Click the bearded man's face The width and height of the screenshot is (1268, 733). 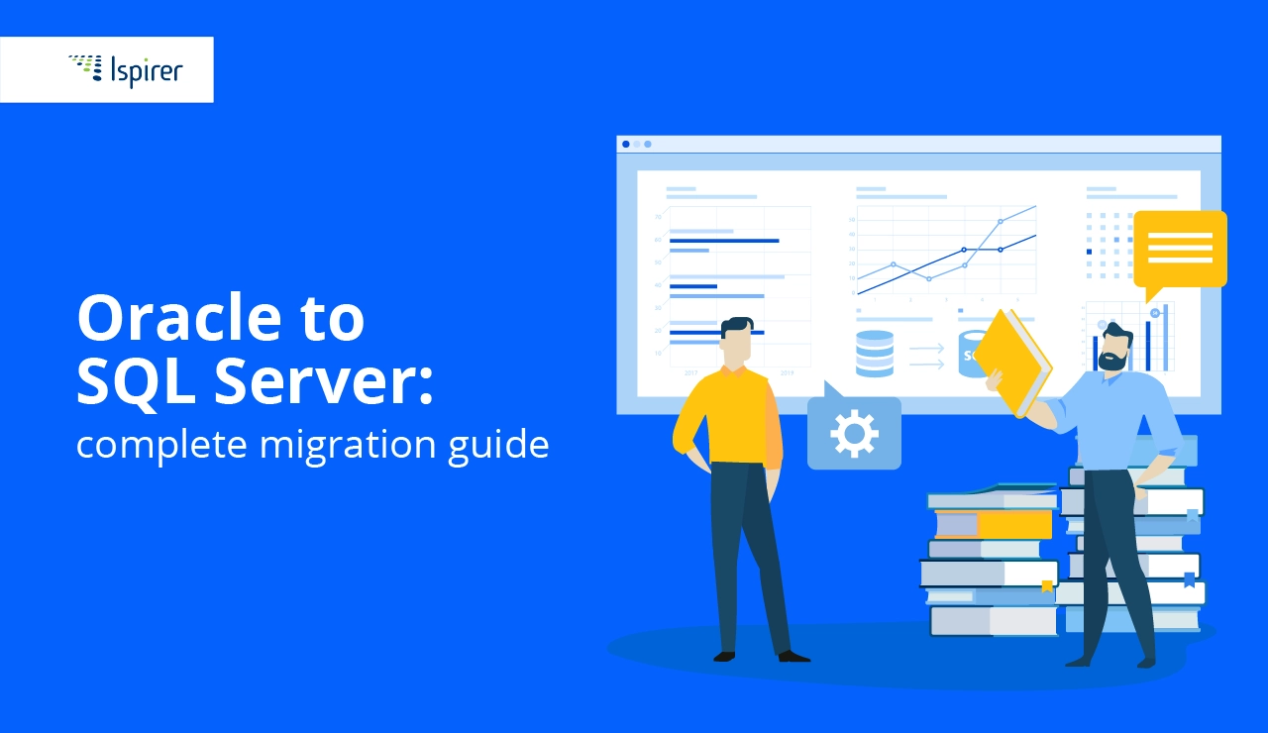1114,350
